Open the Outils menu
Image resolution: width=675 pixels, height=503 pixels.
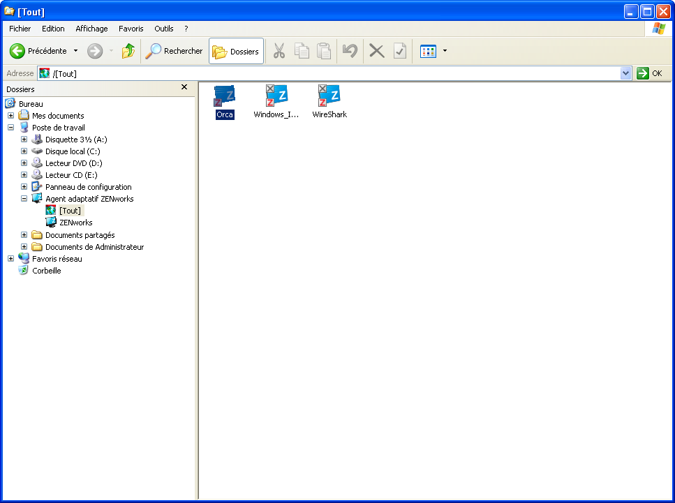point(163,29)
